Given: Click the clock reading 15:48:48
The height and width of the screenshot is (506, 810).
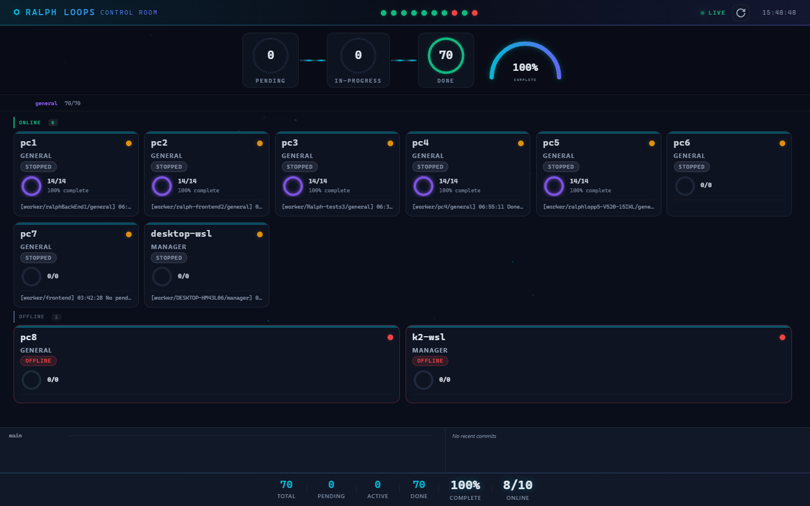Looking at the screenshot, I should 779,13.
